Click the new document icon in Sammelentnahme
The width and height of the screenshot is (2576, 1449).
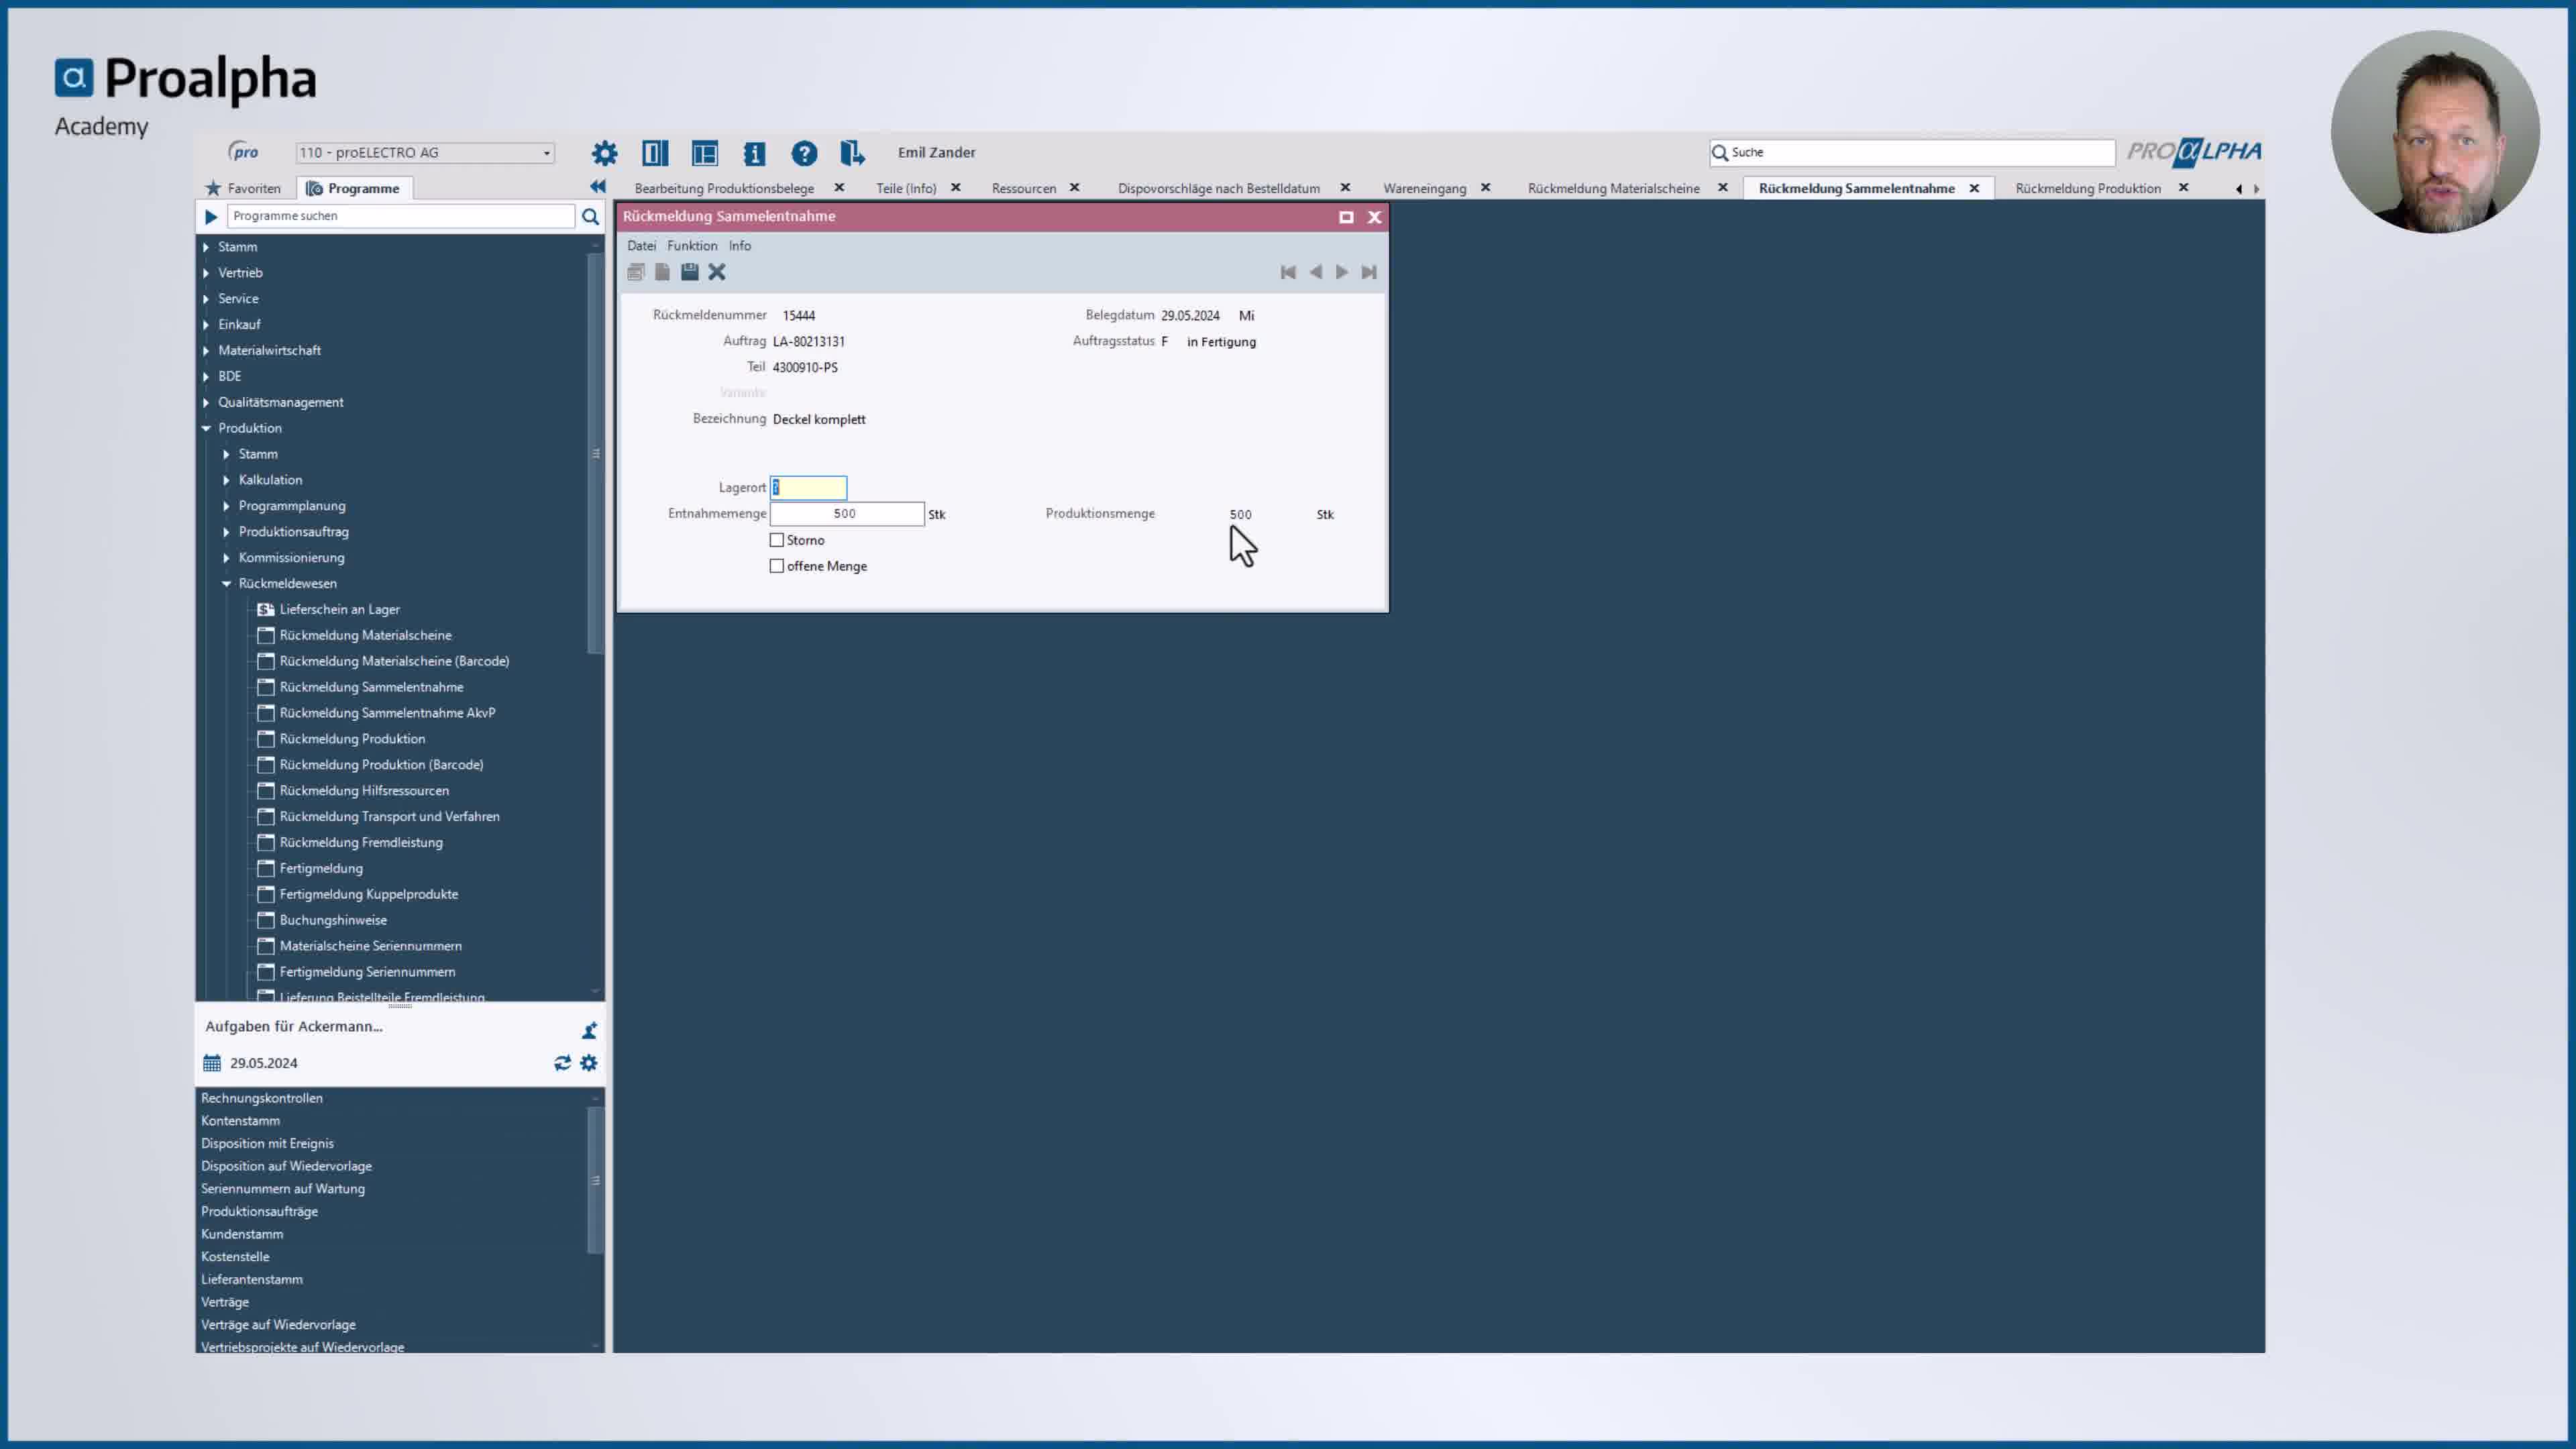click(662, 272)
